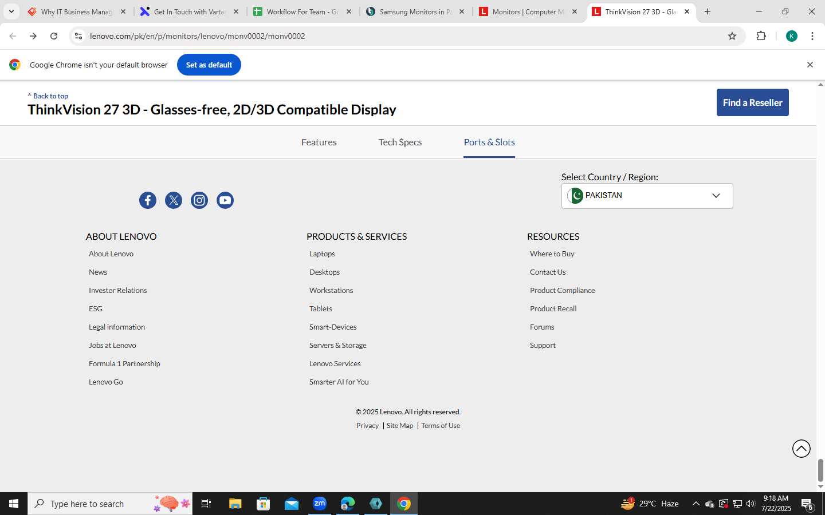
Task: Open the Where to Buy link
Action: [x=552, y=254]
